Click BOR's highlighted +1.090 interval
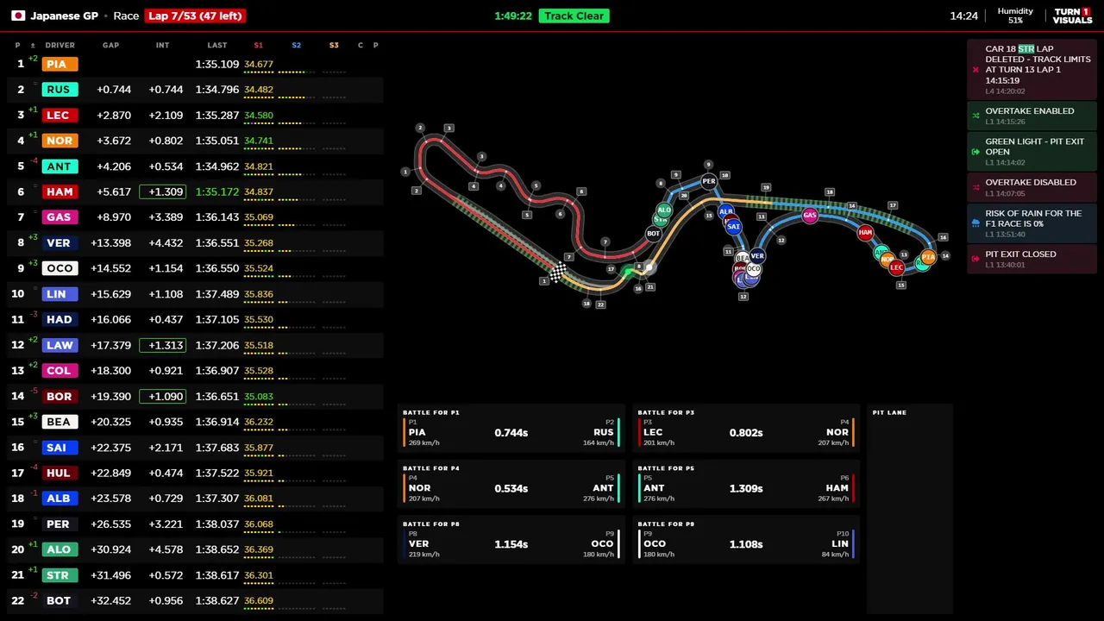Screen dimensions: 1104x621 (163, 396)
